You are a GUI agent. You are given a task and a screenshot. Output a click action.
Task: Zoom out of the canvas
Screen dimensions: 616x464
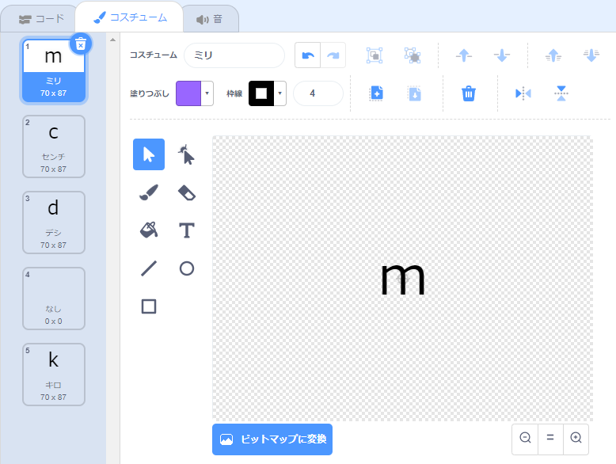click(525, 438)
